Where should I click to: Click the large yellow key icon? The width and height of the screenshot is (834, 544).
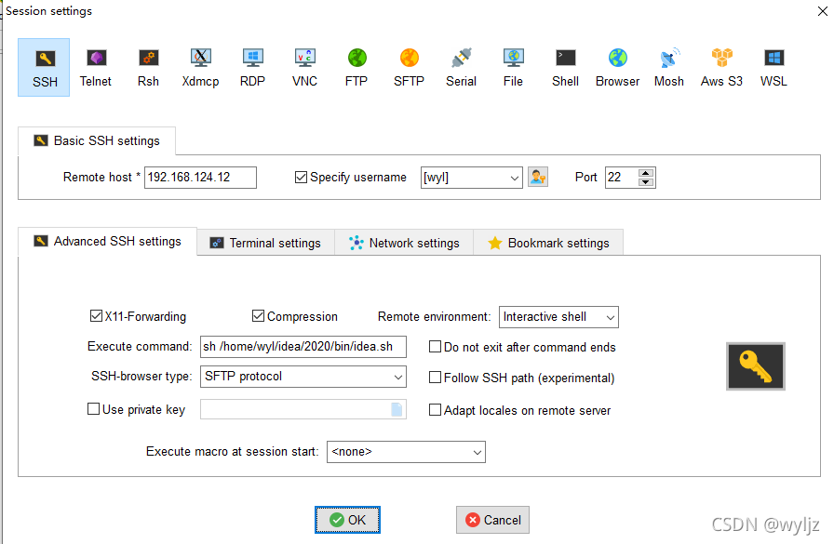755,366
